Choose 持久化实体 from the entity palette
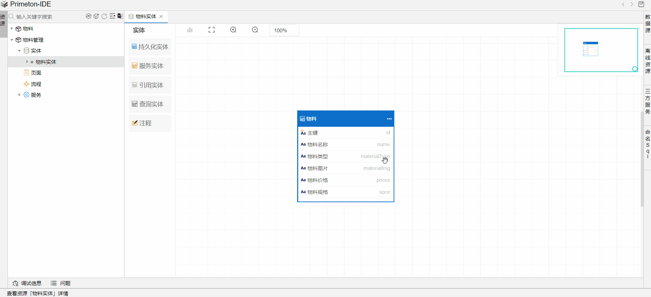The height and width of the screenshot is (297, 651). (150, 47)
